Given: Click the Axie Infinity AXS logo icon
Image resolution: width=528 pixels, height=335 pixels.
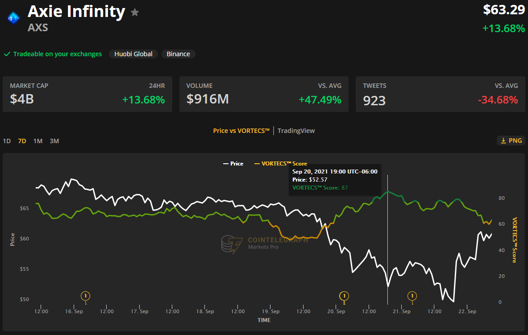Looking at the screenshot, I should [13, 18].
